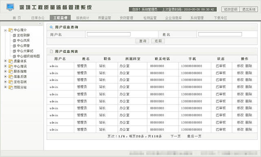Expand the 中心简讯 tree node

pos(5,66)
